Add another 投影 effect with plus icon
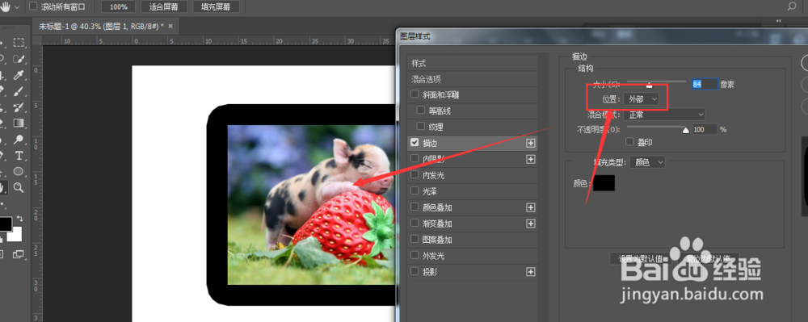 point(530,272)
